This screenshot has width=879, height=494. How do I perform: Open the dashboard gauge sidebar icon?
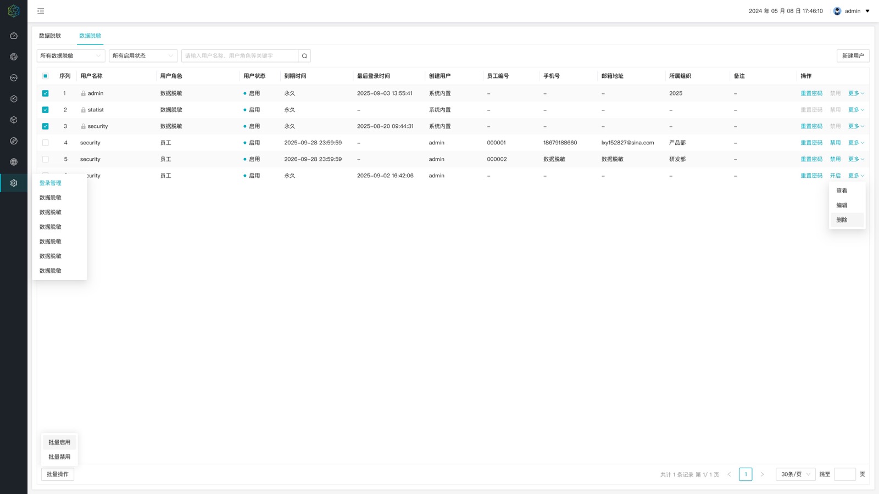tap(14, 36)
